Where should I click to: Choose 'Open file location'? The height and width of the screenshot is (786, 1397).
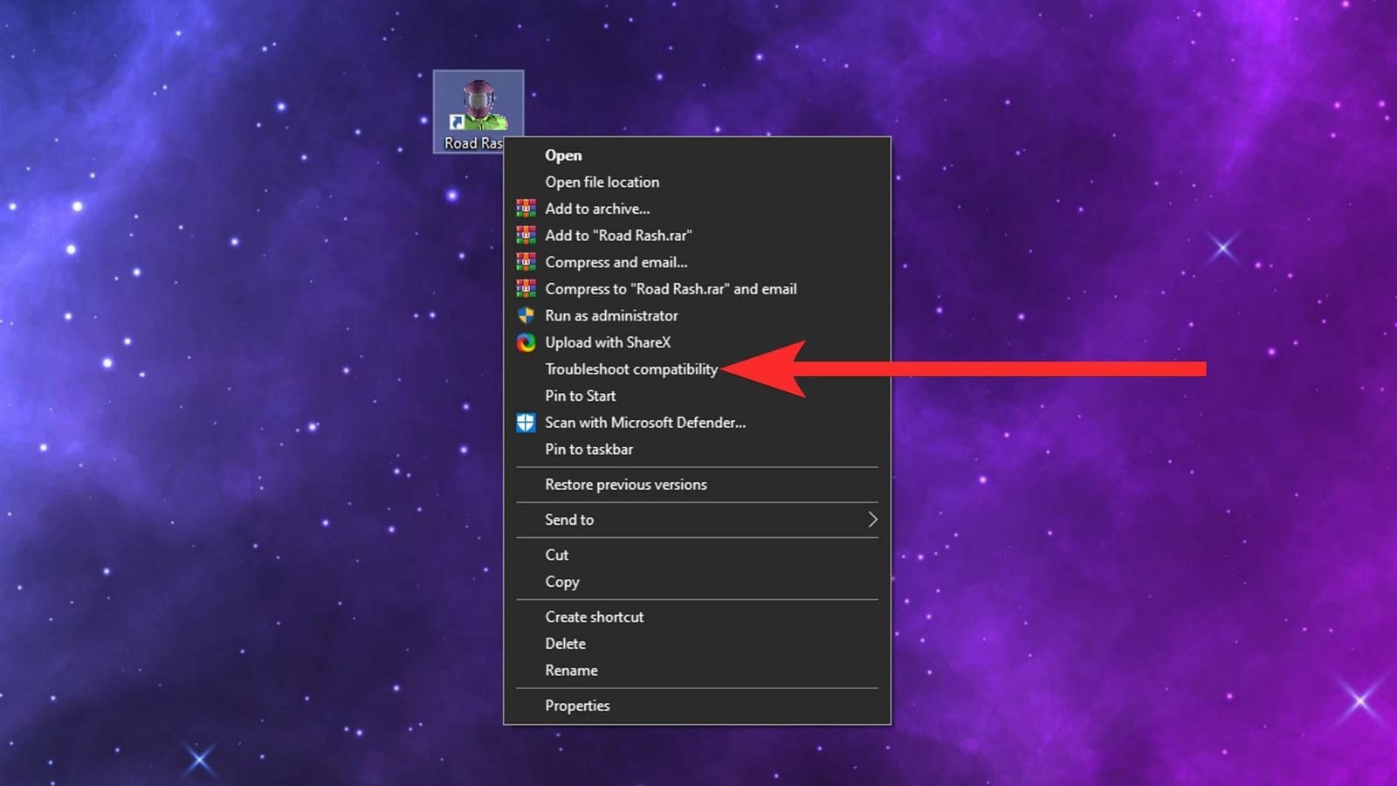click(x=602, y=182)
